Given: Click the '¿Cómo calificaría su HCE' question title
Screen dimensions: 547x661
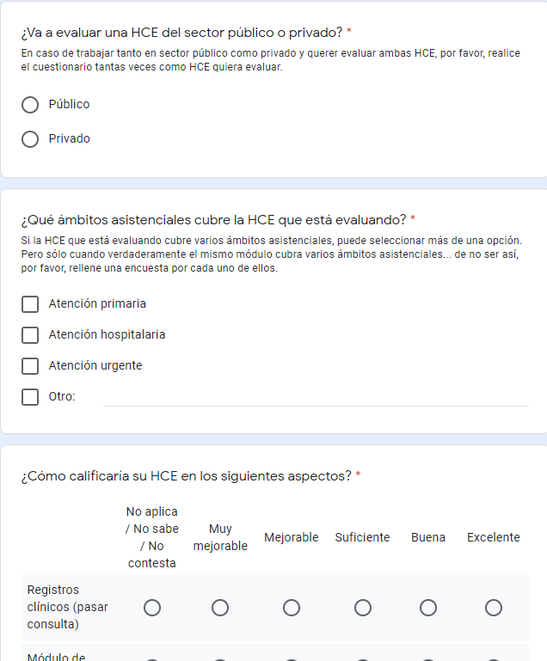Looking at the screenshot, I should coord(186,476).
